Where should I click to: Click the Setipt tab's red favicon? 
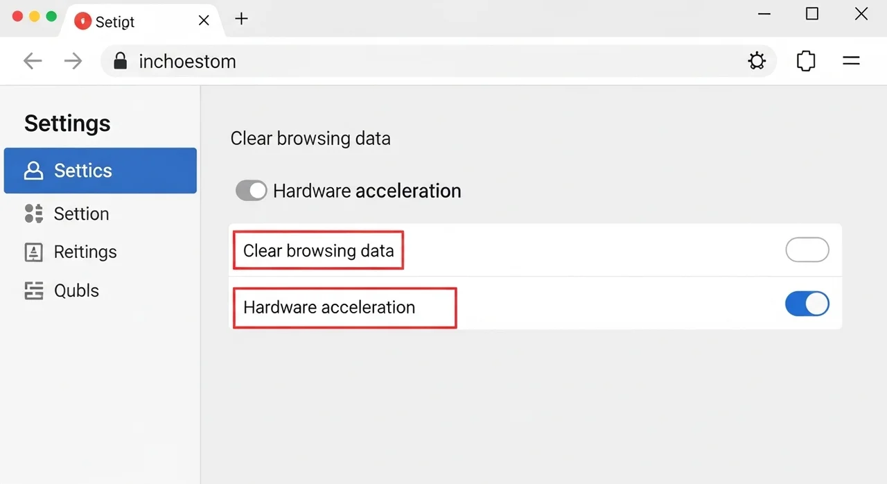82,21
